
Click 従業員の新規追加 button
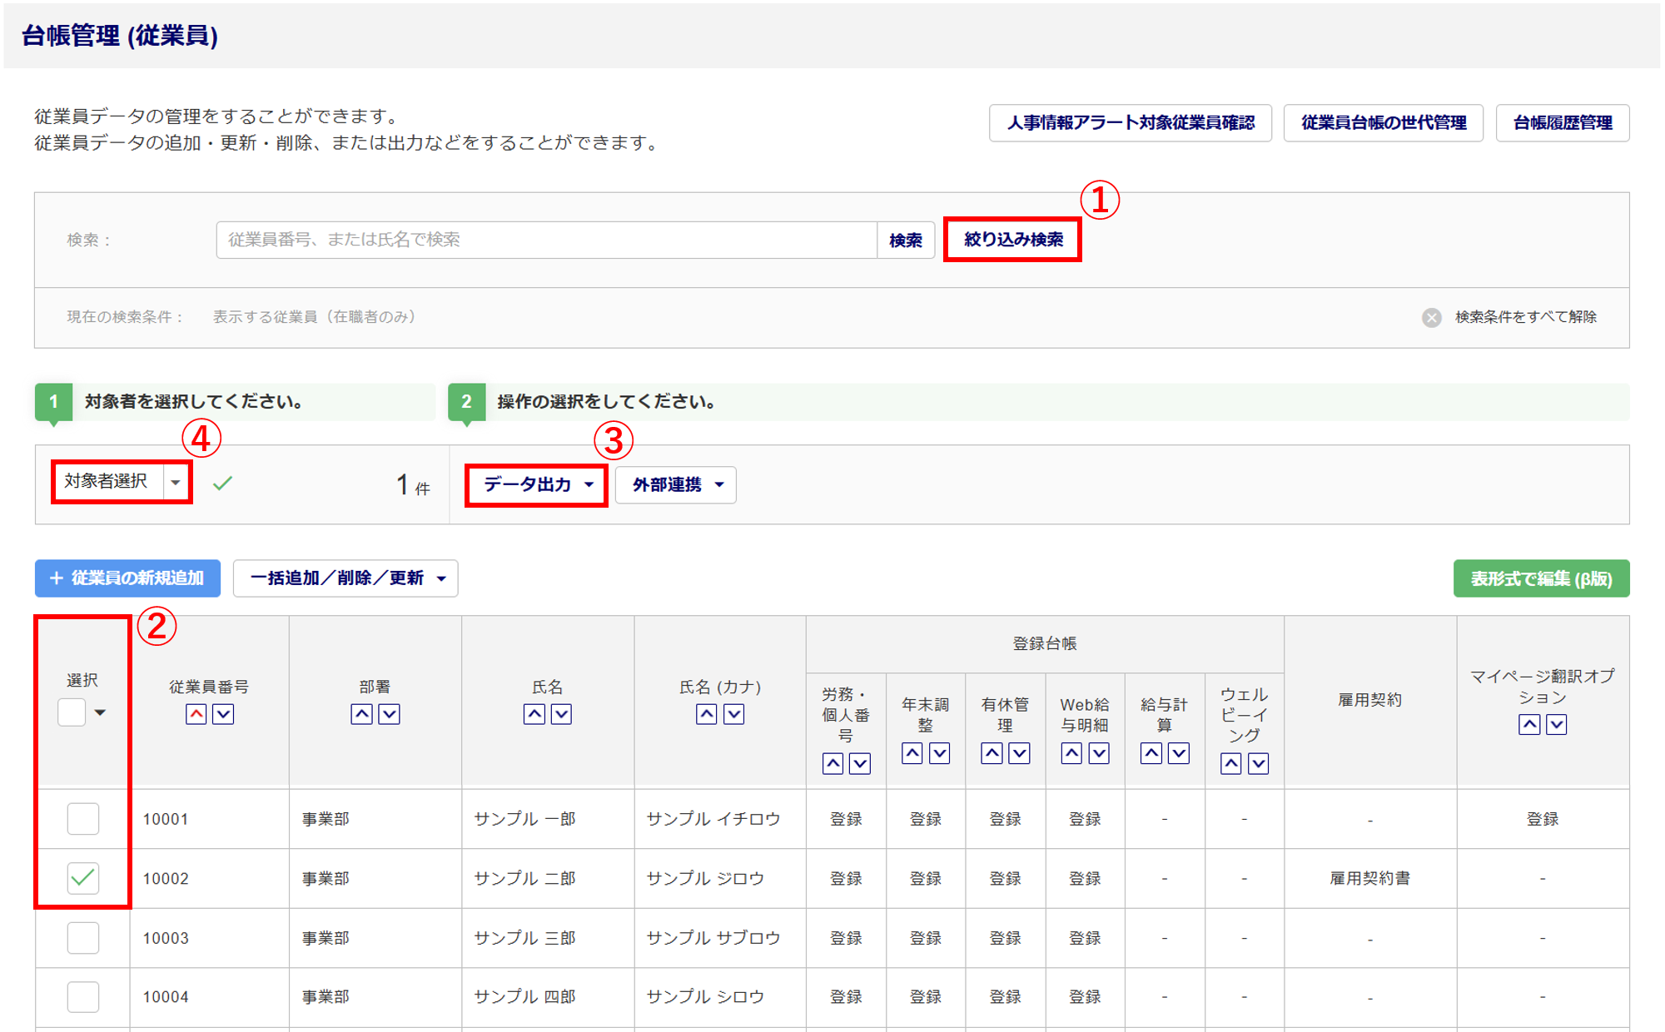tap(127, 578)
